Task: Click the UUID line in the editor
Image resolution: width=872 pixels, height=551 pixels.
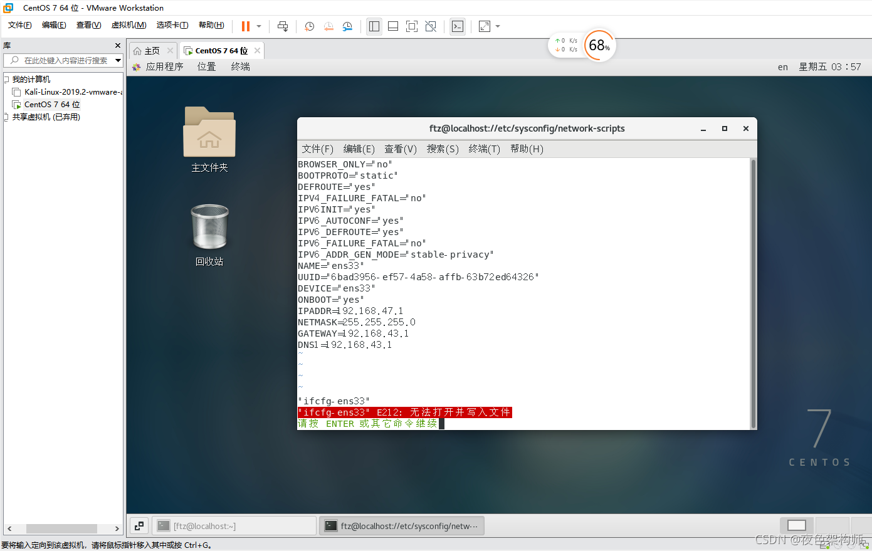Action: click(x=419, y=277)
